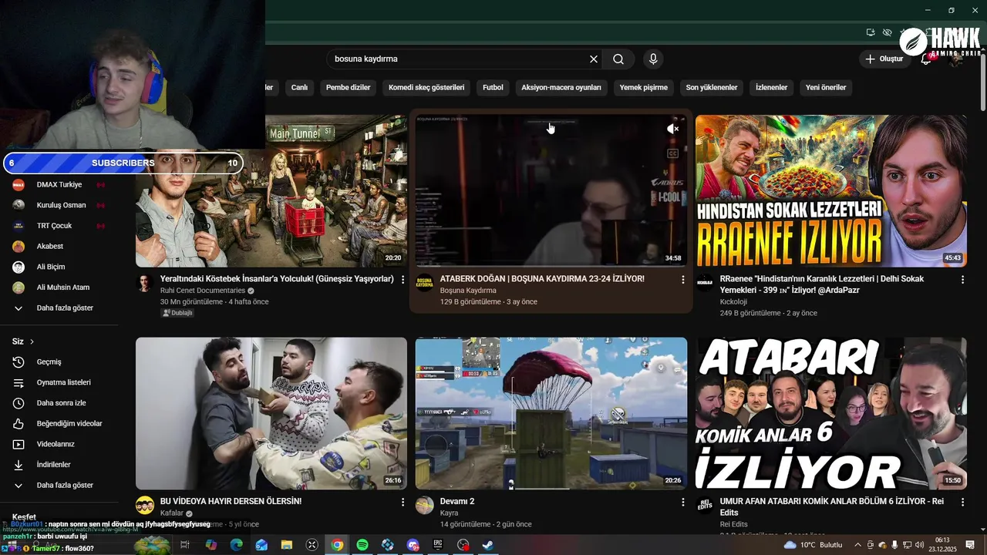Click the magnifier search button
This screenshot has height=555, width=987.
[x=618, y=59]
